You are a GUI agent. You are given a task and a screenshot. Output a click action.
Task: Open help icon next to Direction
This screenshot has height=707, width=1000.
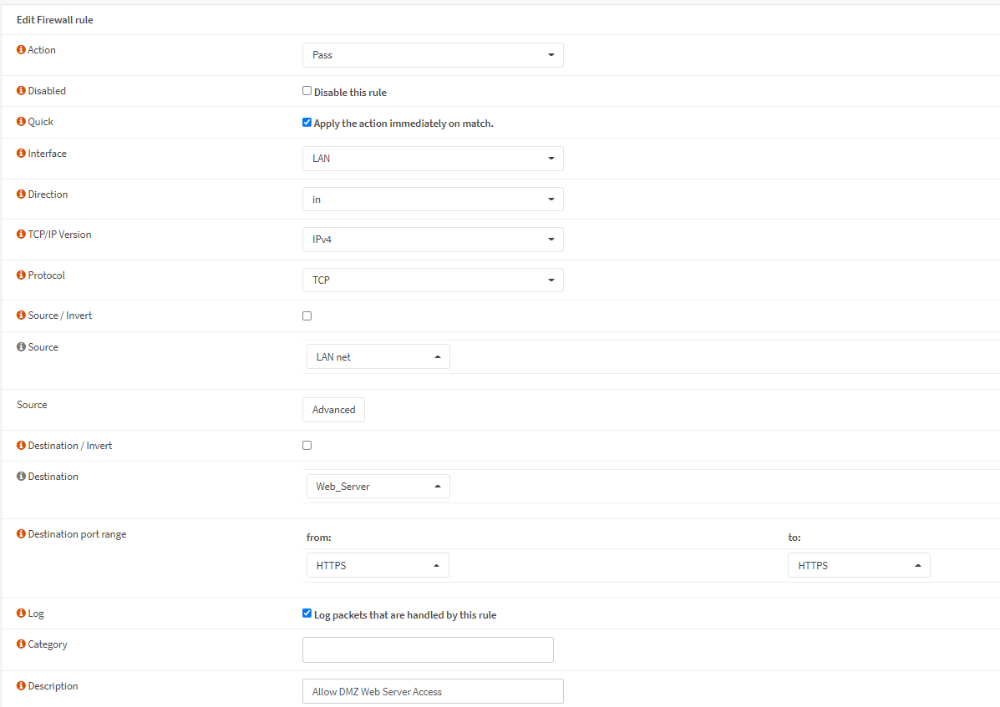[x=21, y=194]
